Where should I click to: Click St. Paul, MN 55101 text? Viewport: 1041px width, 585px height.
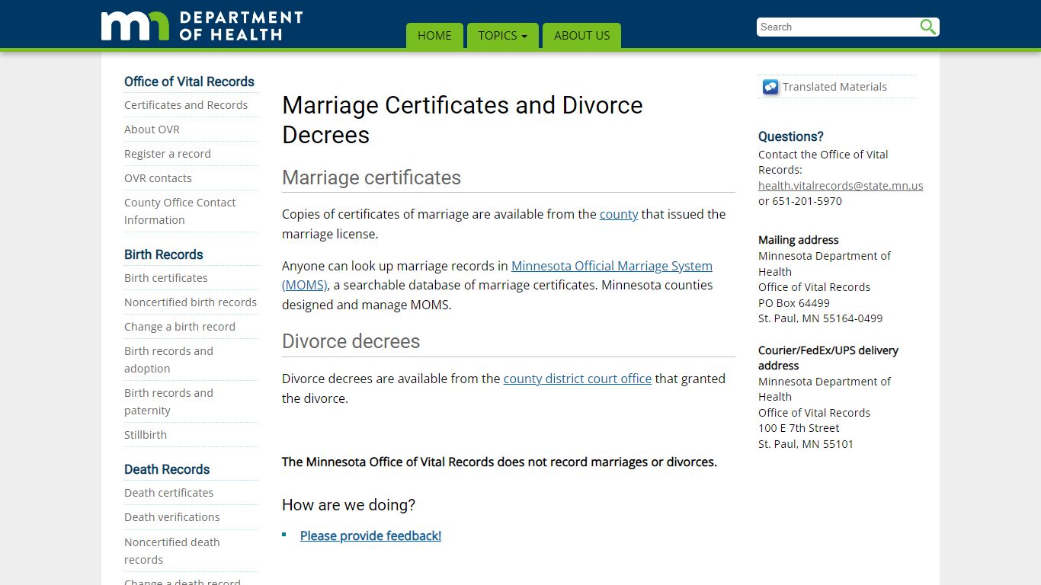click(806, 444)
